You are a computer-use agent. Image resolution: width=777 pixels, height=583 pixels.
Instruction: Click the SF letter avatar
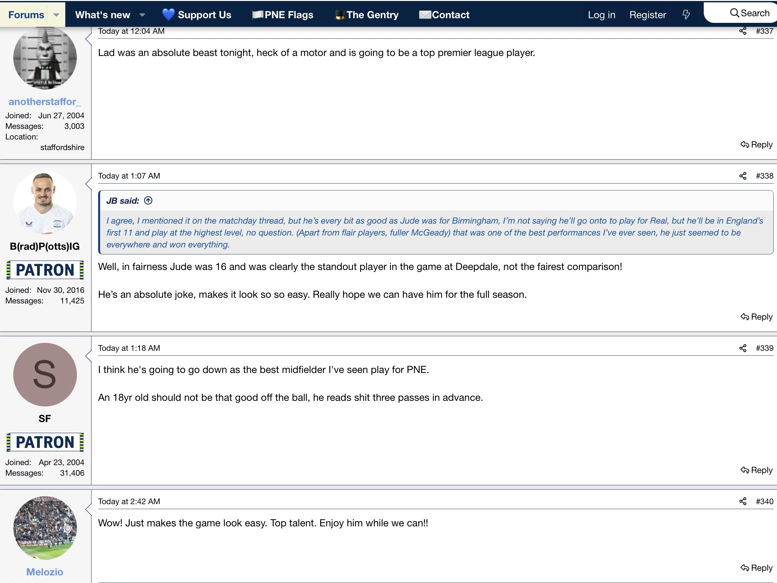pyautogui.click(x=45, y=375)
